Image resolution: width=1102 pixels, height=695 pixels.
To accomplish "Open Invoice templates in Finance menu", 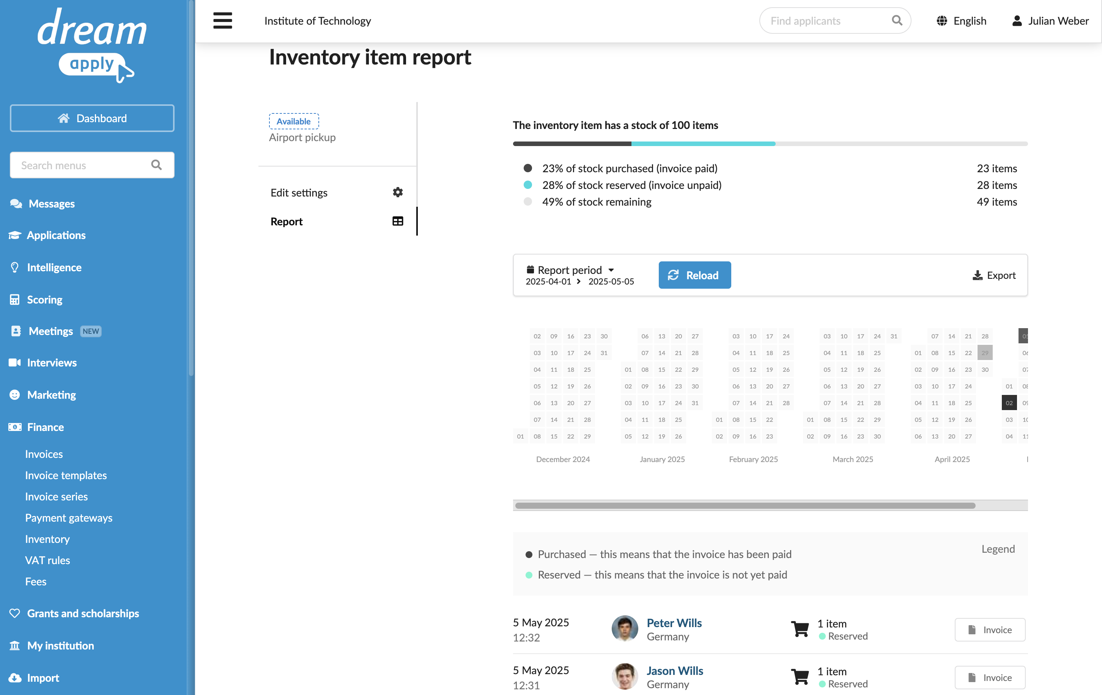I will point(66,476).
